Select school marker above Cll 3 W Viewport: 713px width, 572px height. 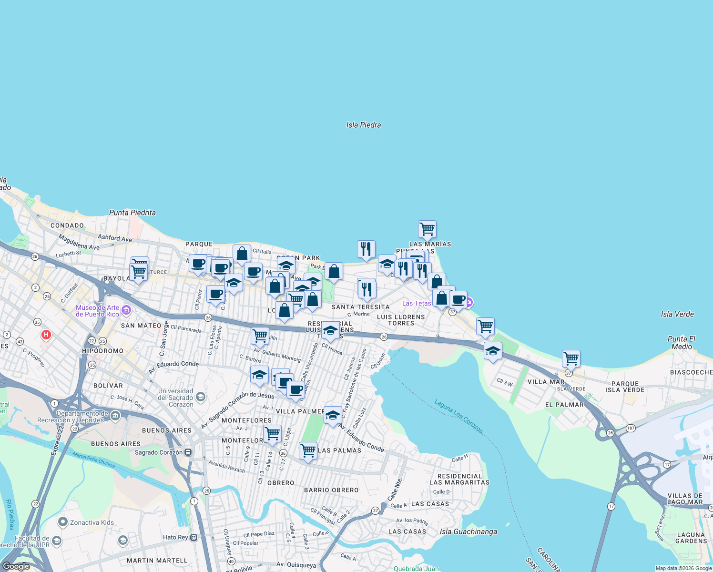(493, 351)
